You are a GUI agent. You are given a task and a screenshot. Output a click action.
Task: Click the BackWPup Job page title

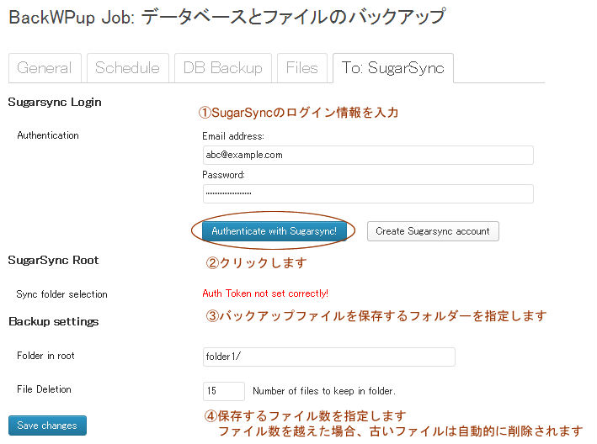click(227, 17)
